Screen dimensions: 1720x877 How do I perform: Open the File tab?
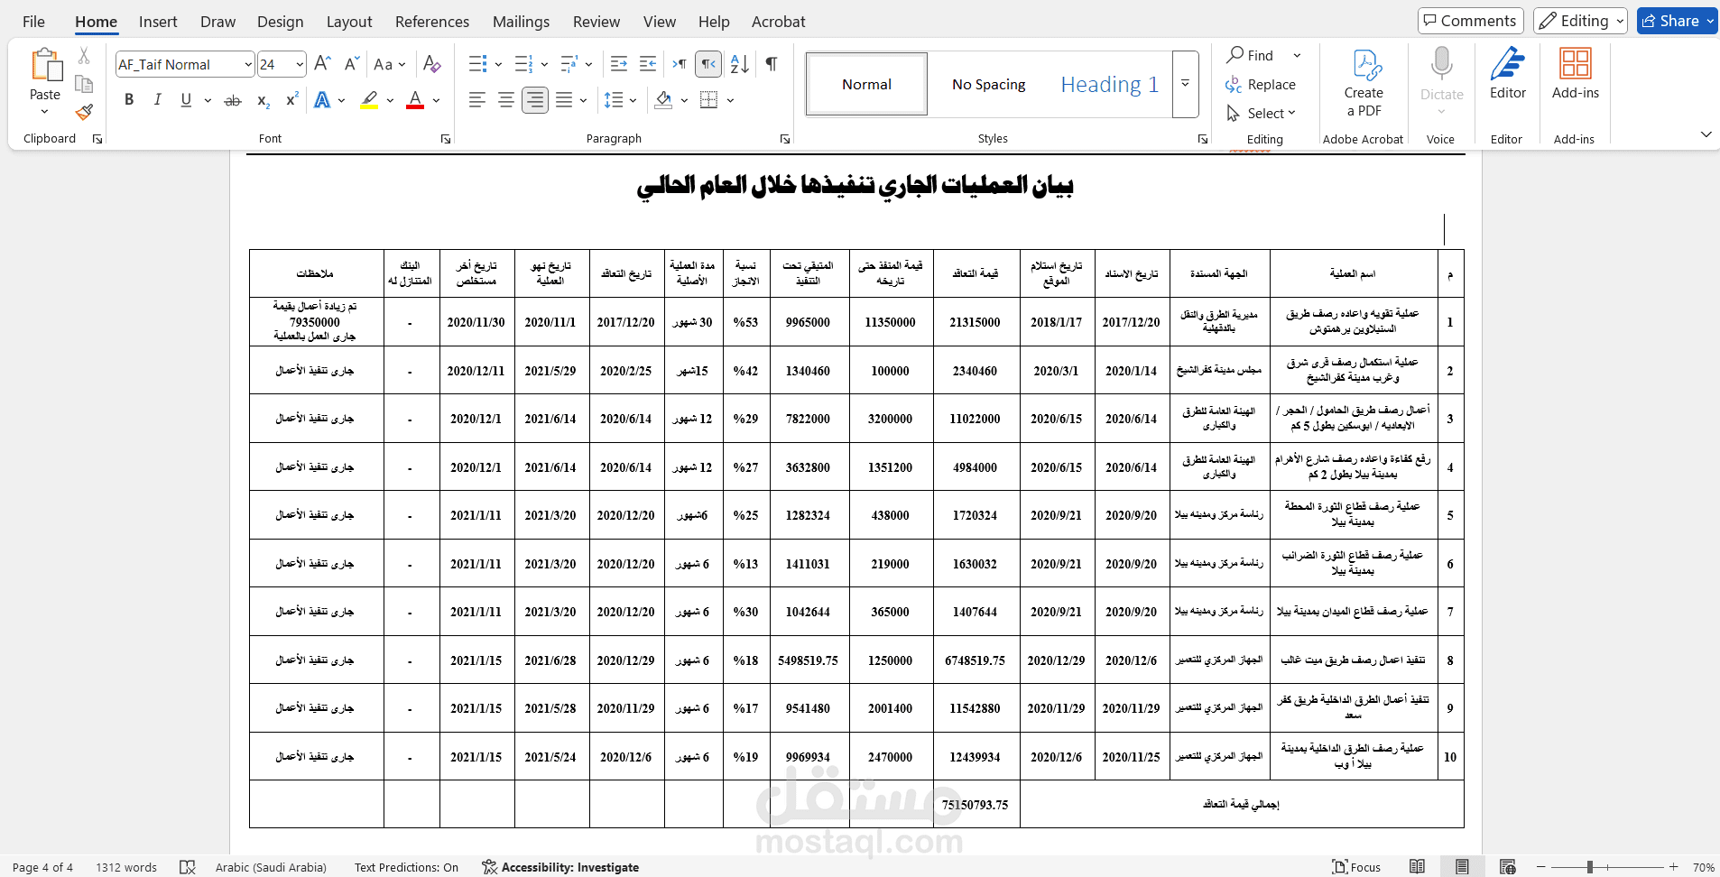coord(33,22)
